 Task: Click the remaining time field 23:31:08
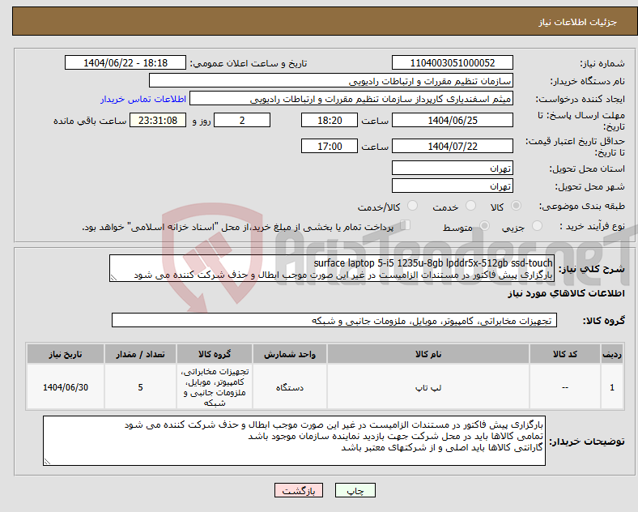click(158, 120)
